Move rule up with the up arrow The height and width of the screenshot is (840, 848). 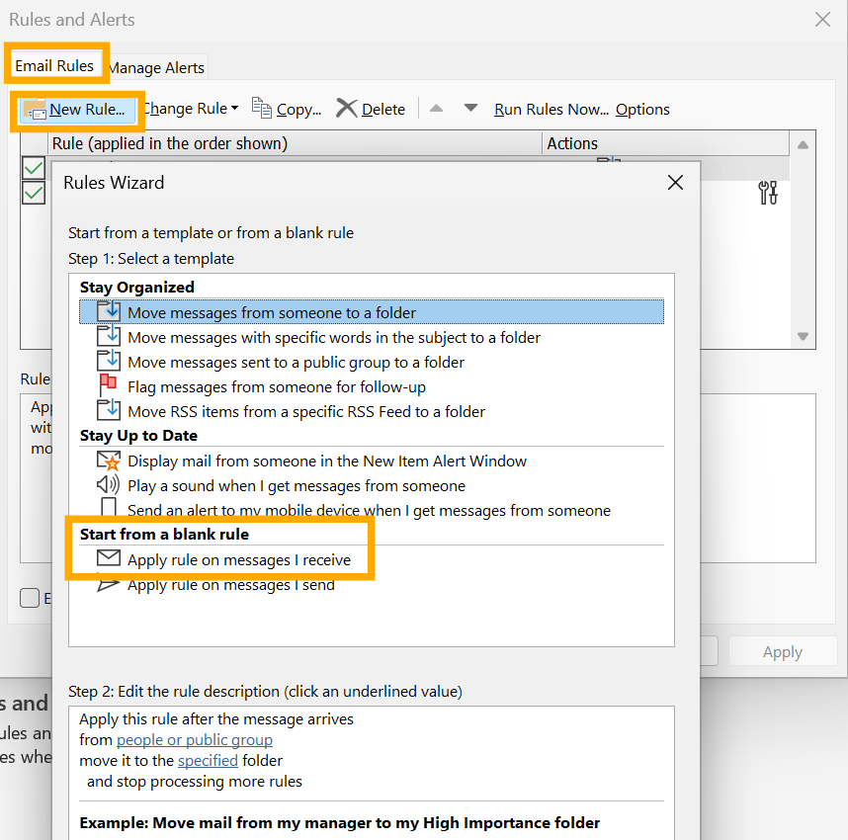[x=436, y=109]
